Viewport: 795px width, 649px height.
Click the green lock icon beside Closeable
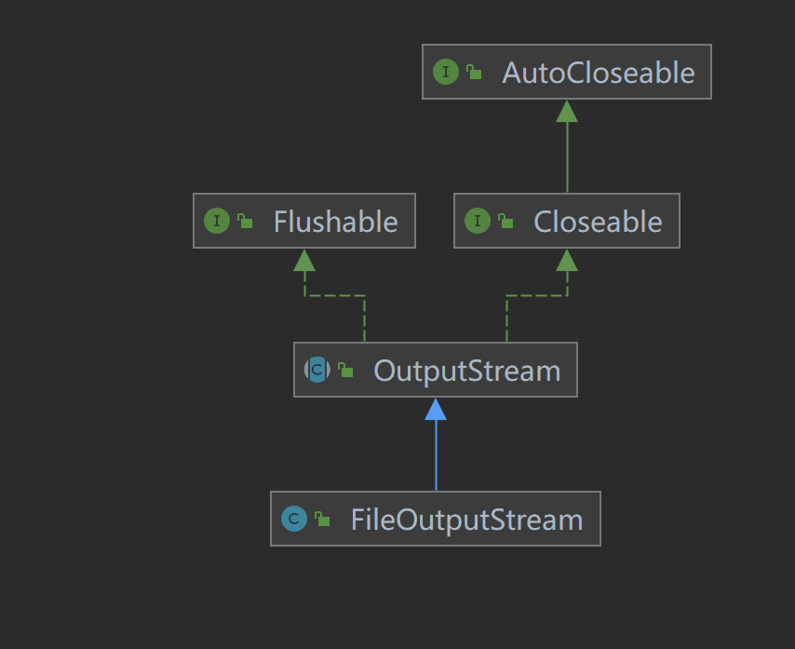pyautogui.click(x=505, y=221)
